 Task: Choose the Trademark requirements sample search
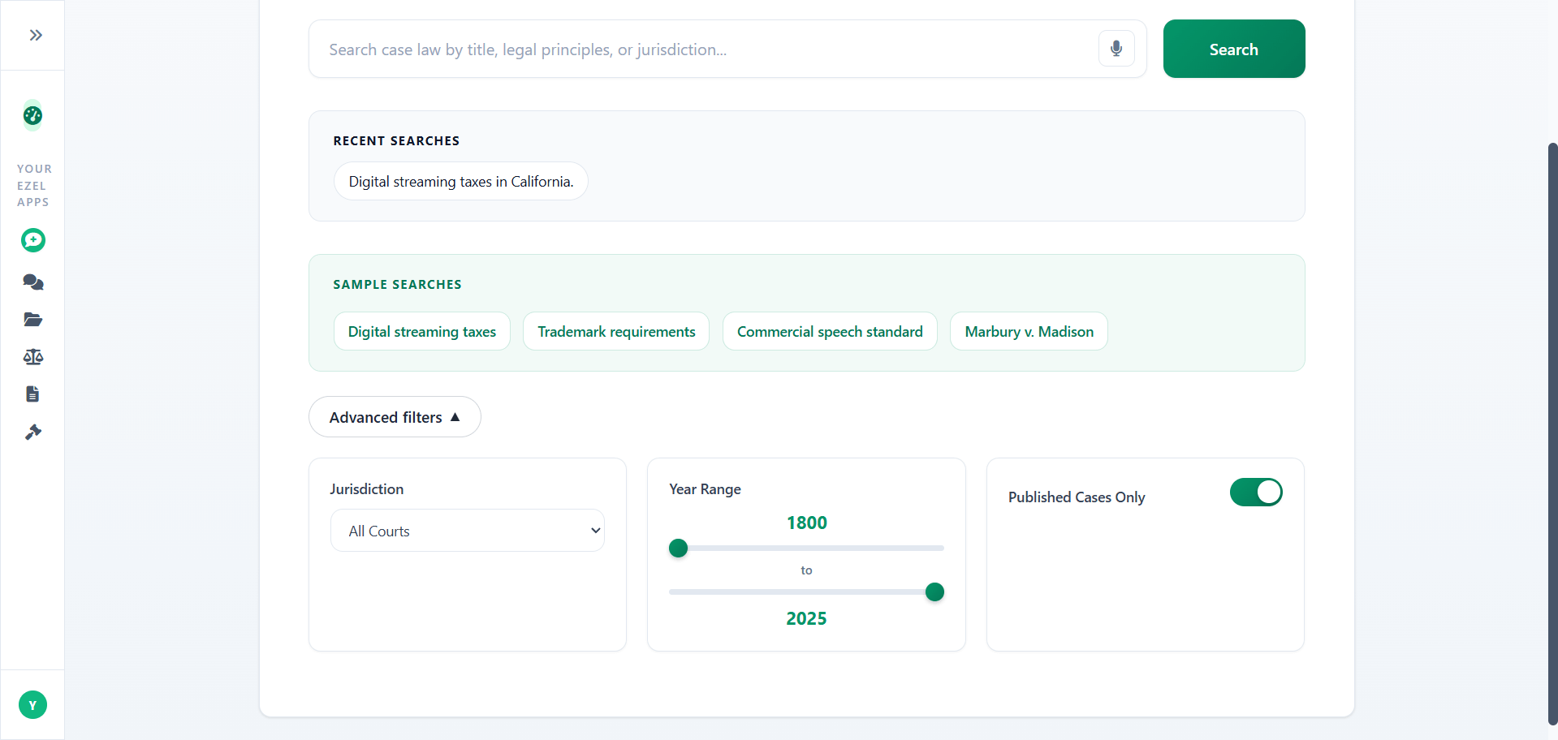click(616, 330)
